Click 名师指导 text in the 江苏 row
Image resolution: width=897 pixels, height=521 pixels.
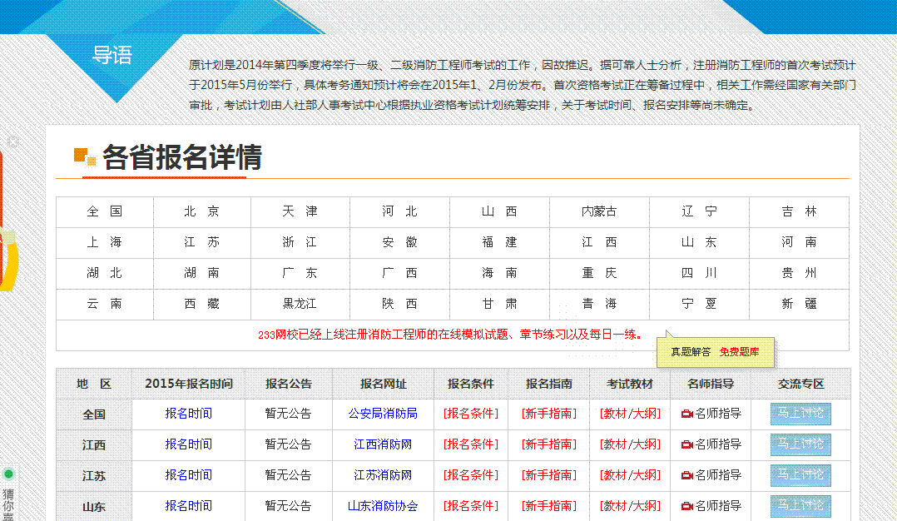pos(719,475)
